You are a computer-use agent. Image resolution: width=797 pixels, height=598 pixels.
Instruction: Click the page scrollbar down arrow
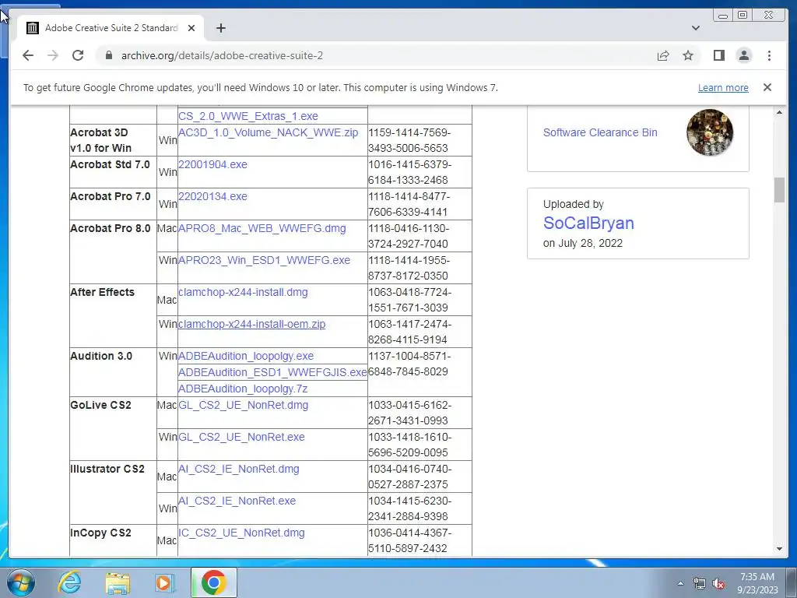point(779,549)
